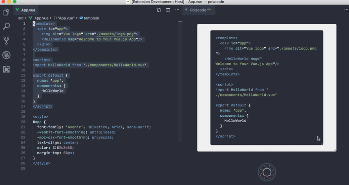
Task: Click the "App.vue" object breadcrumb item
Action: 66,18
